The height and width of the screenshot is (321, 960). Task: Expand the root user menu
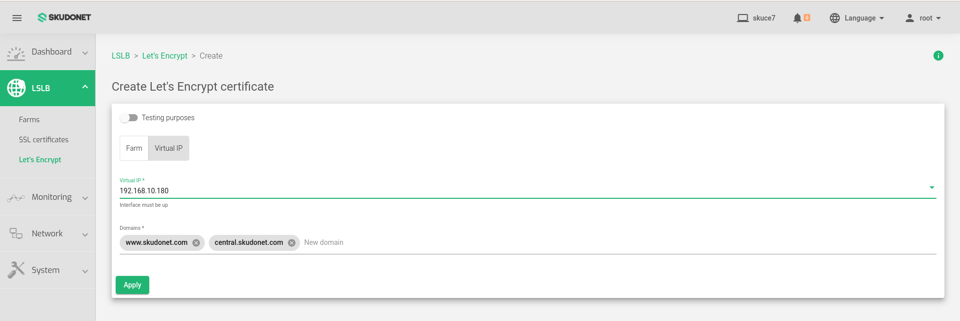coord(923,18)
